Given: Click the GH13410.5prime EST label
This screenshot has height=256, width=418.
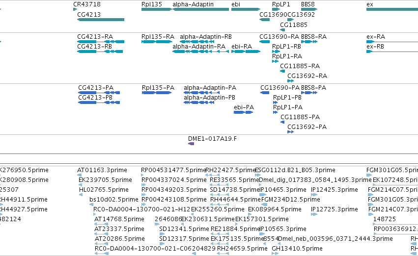Looking at the screenshot, I should click(297, 249).
